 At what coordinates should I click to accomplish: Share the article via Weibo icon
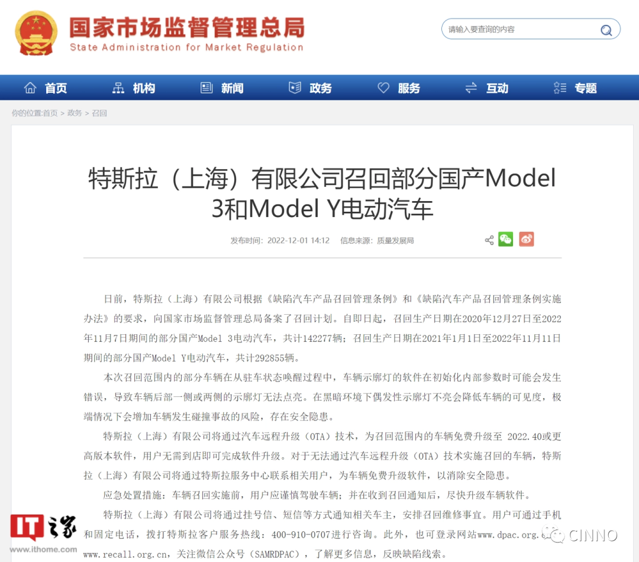pos(527,239)
